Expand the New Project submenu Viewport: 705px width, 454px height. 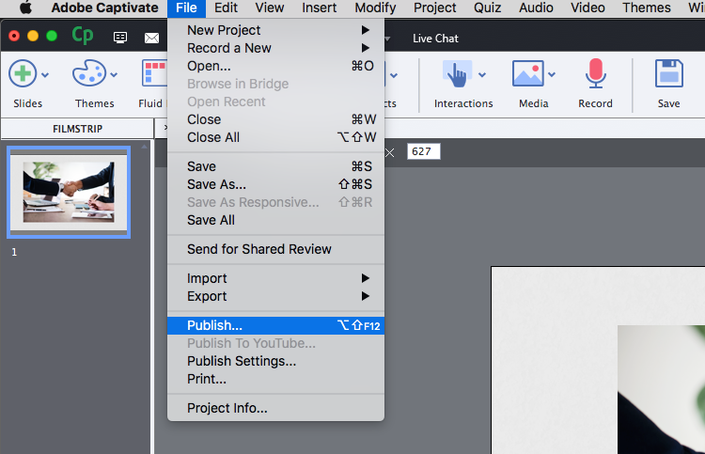point(275,30)
